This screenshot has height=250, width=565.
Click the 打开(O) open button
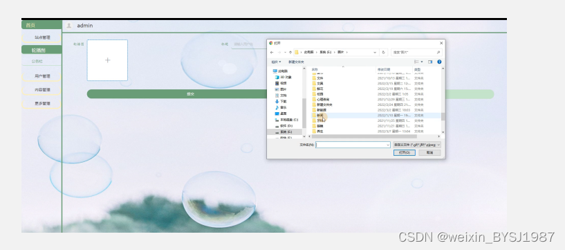coord(405,152)
